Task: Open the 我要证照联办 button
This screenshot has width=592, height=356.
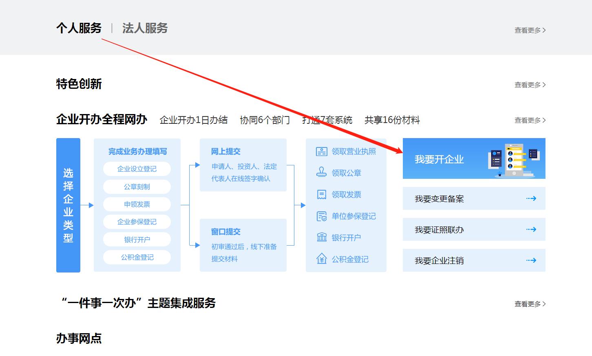Action: (474, 229)
